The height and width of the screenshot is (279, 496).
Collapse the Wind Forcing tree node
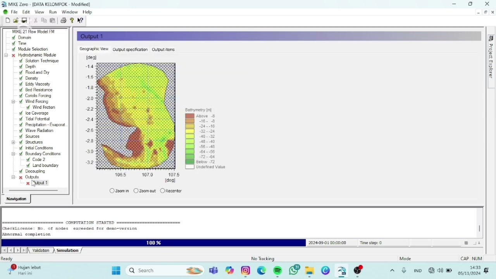[x=13, y=102]
